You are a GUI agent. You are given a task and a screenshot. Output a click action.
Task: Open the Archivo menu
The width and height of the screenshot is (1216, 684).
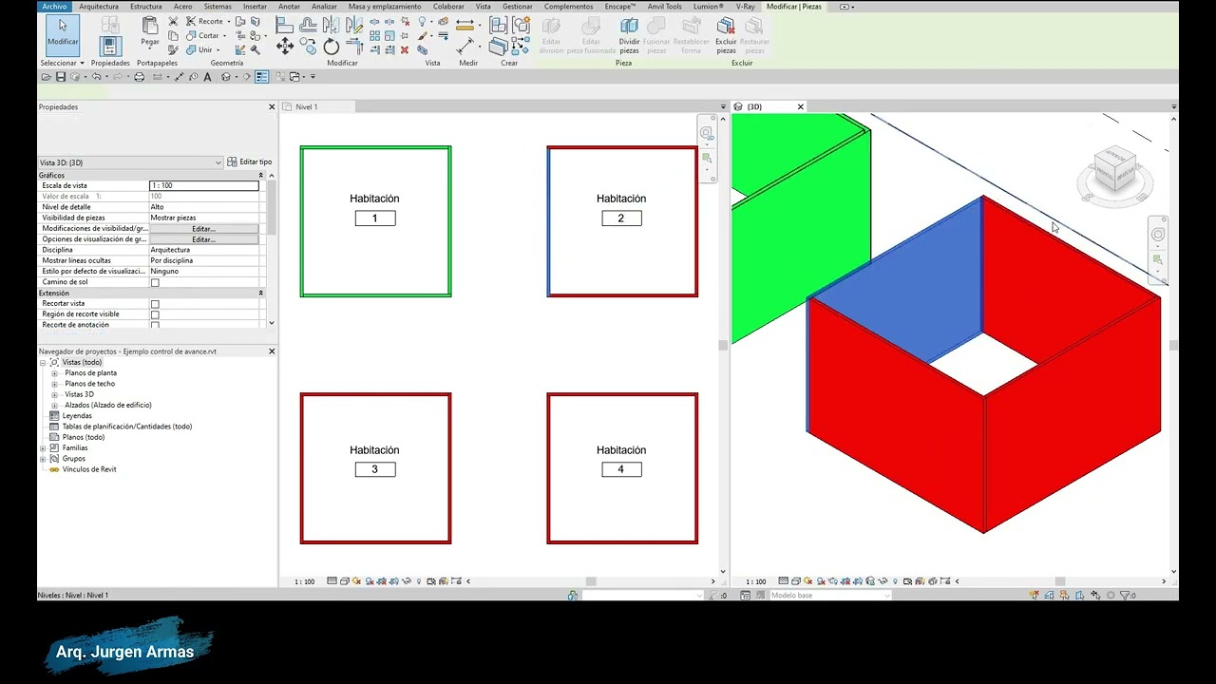55,6
